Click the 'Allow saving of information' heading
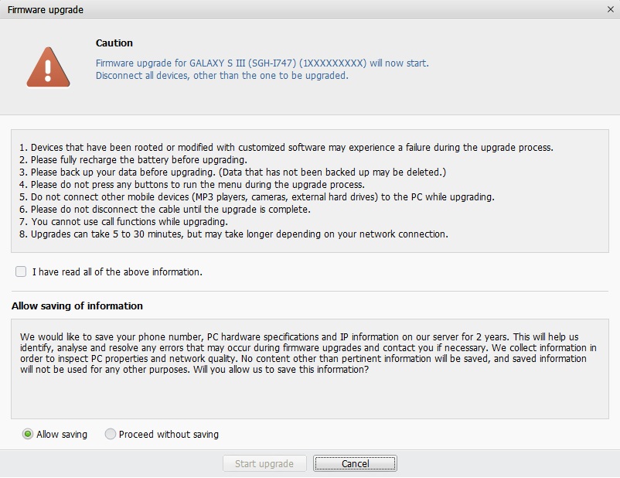This screenshot has height=478, width=620. click(77, 306)
